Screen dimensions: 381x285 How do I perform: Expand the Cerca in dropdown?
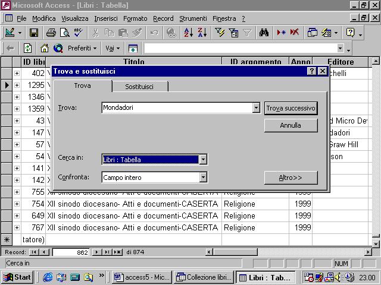203,160
